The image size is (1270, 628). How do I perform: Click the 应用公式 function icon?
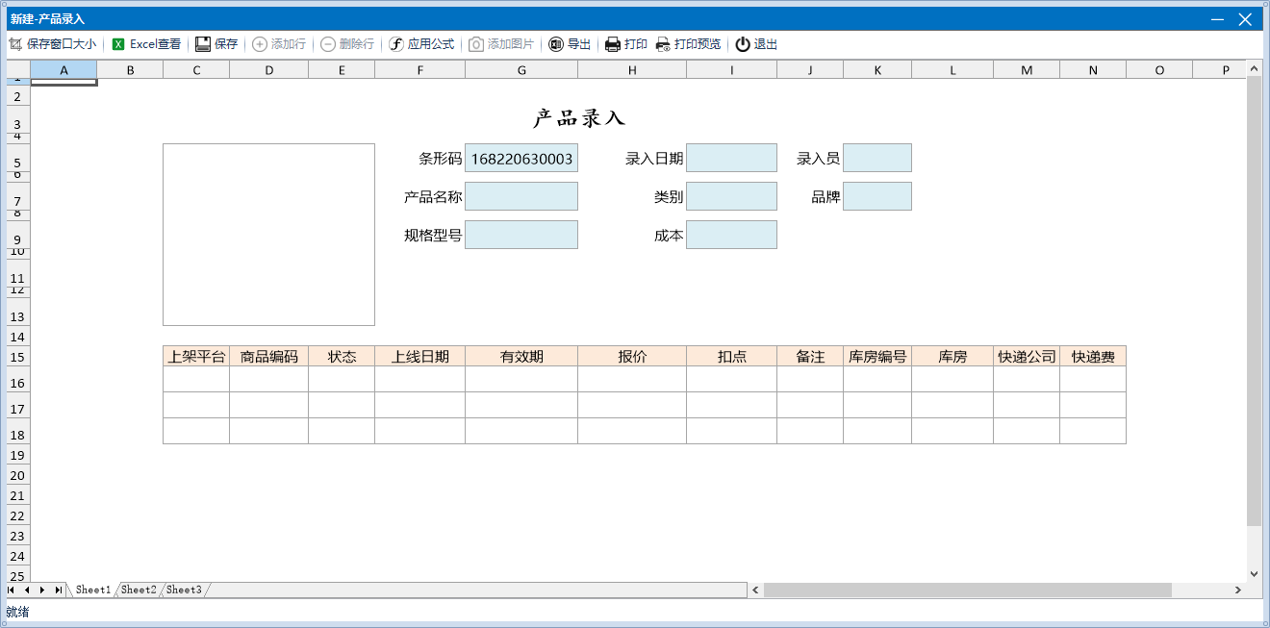395,44
